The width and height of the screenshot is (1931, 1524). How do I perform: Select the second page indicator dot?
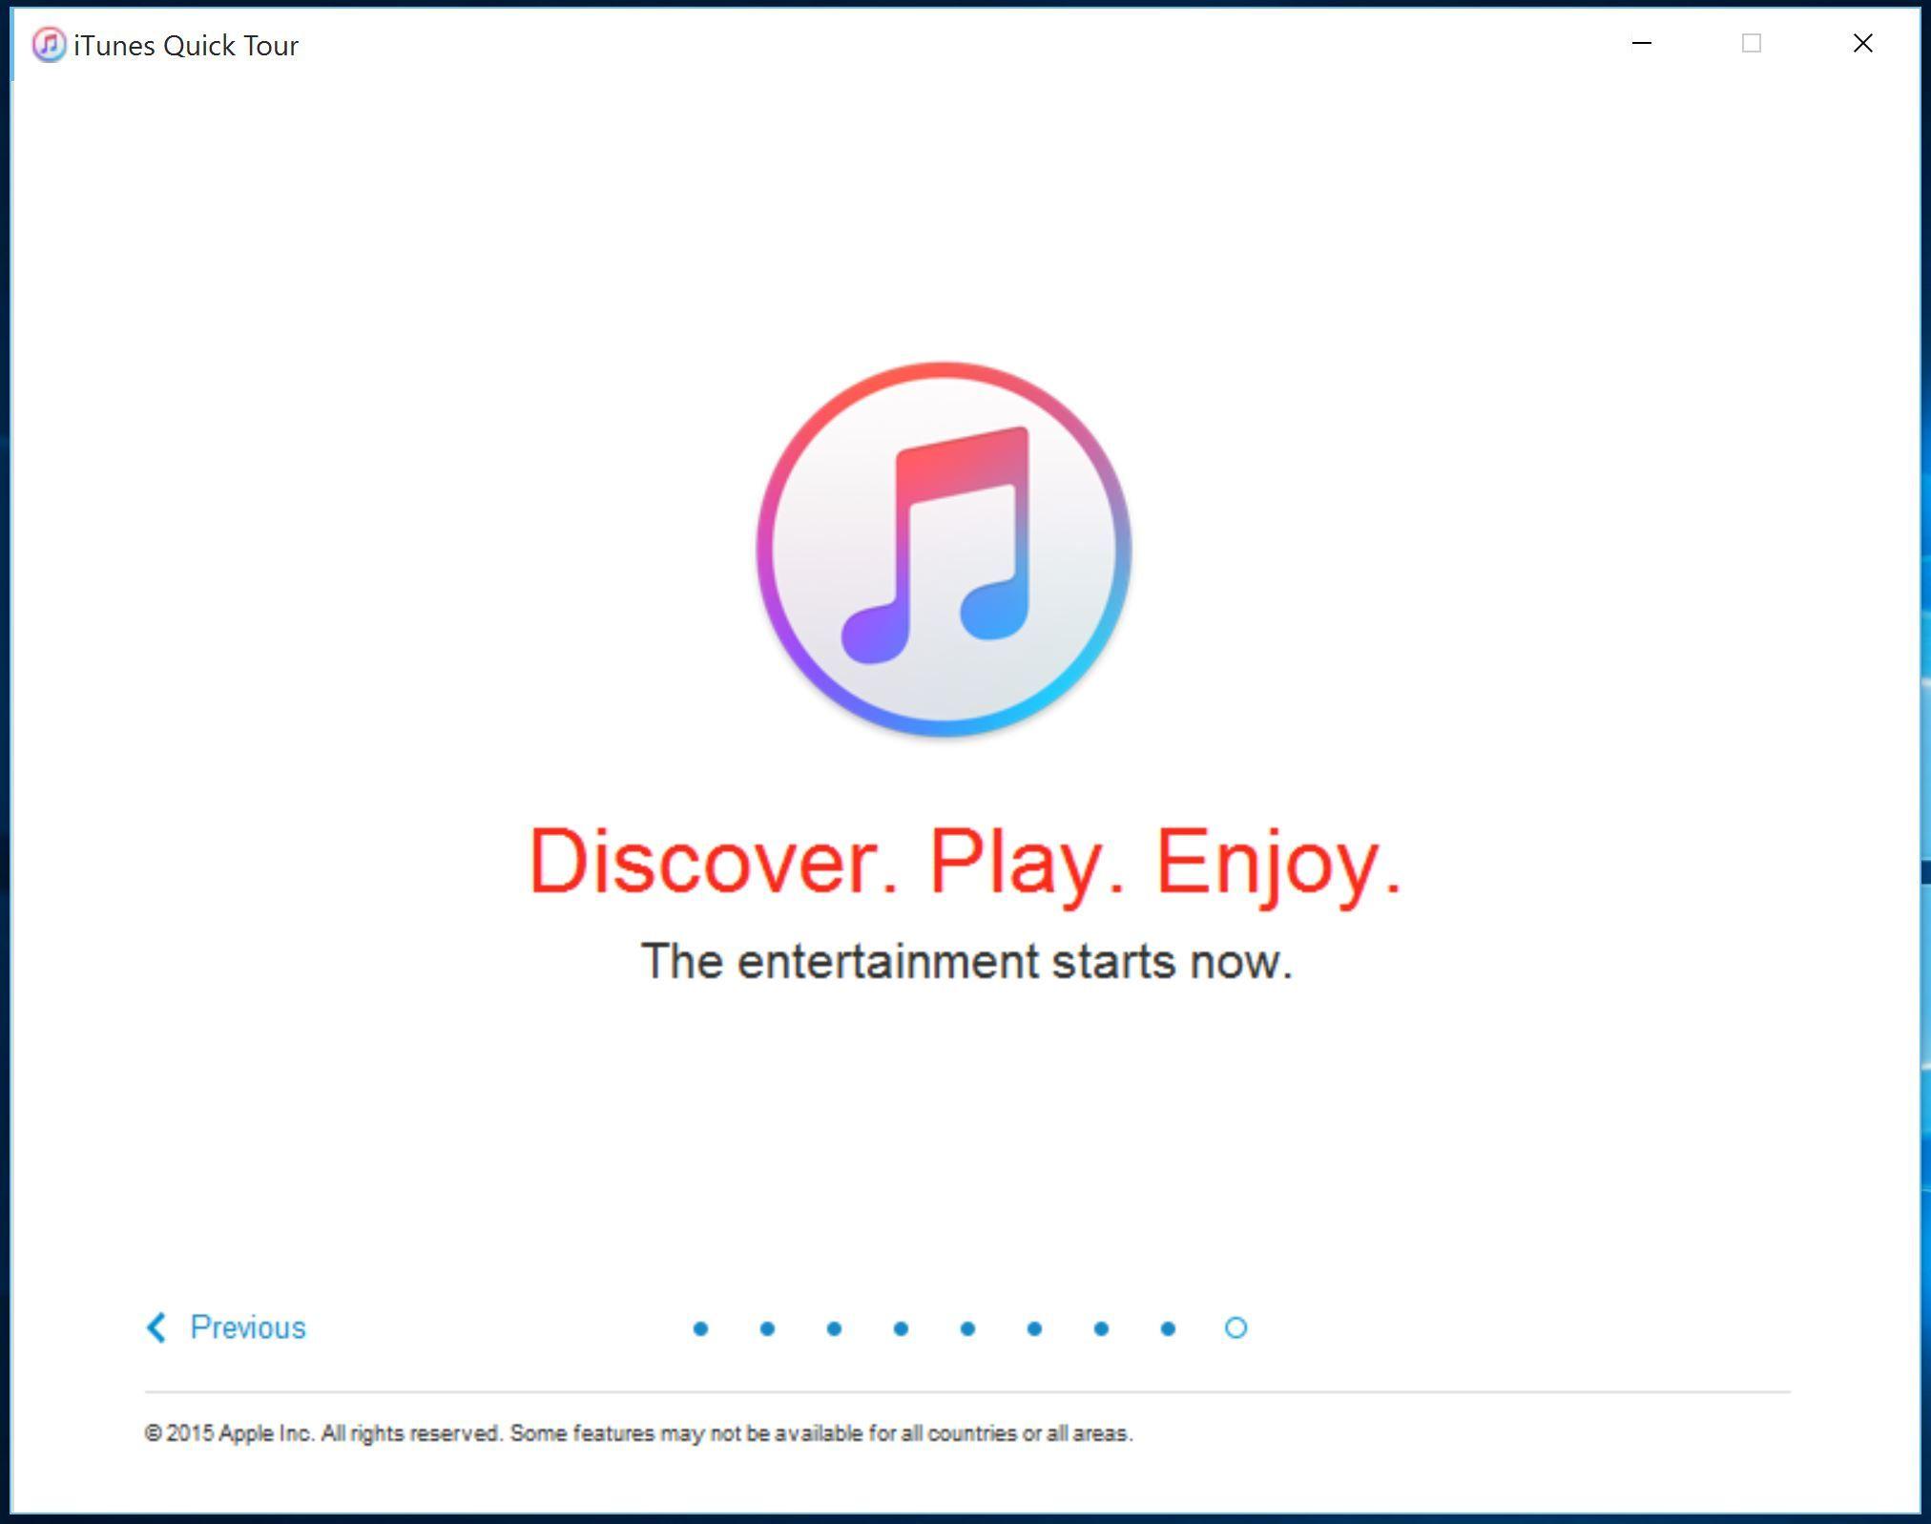click(767, 1328)
